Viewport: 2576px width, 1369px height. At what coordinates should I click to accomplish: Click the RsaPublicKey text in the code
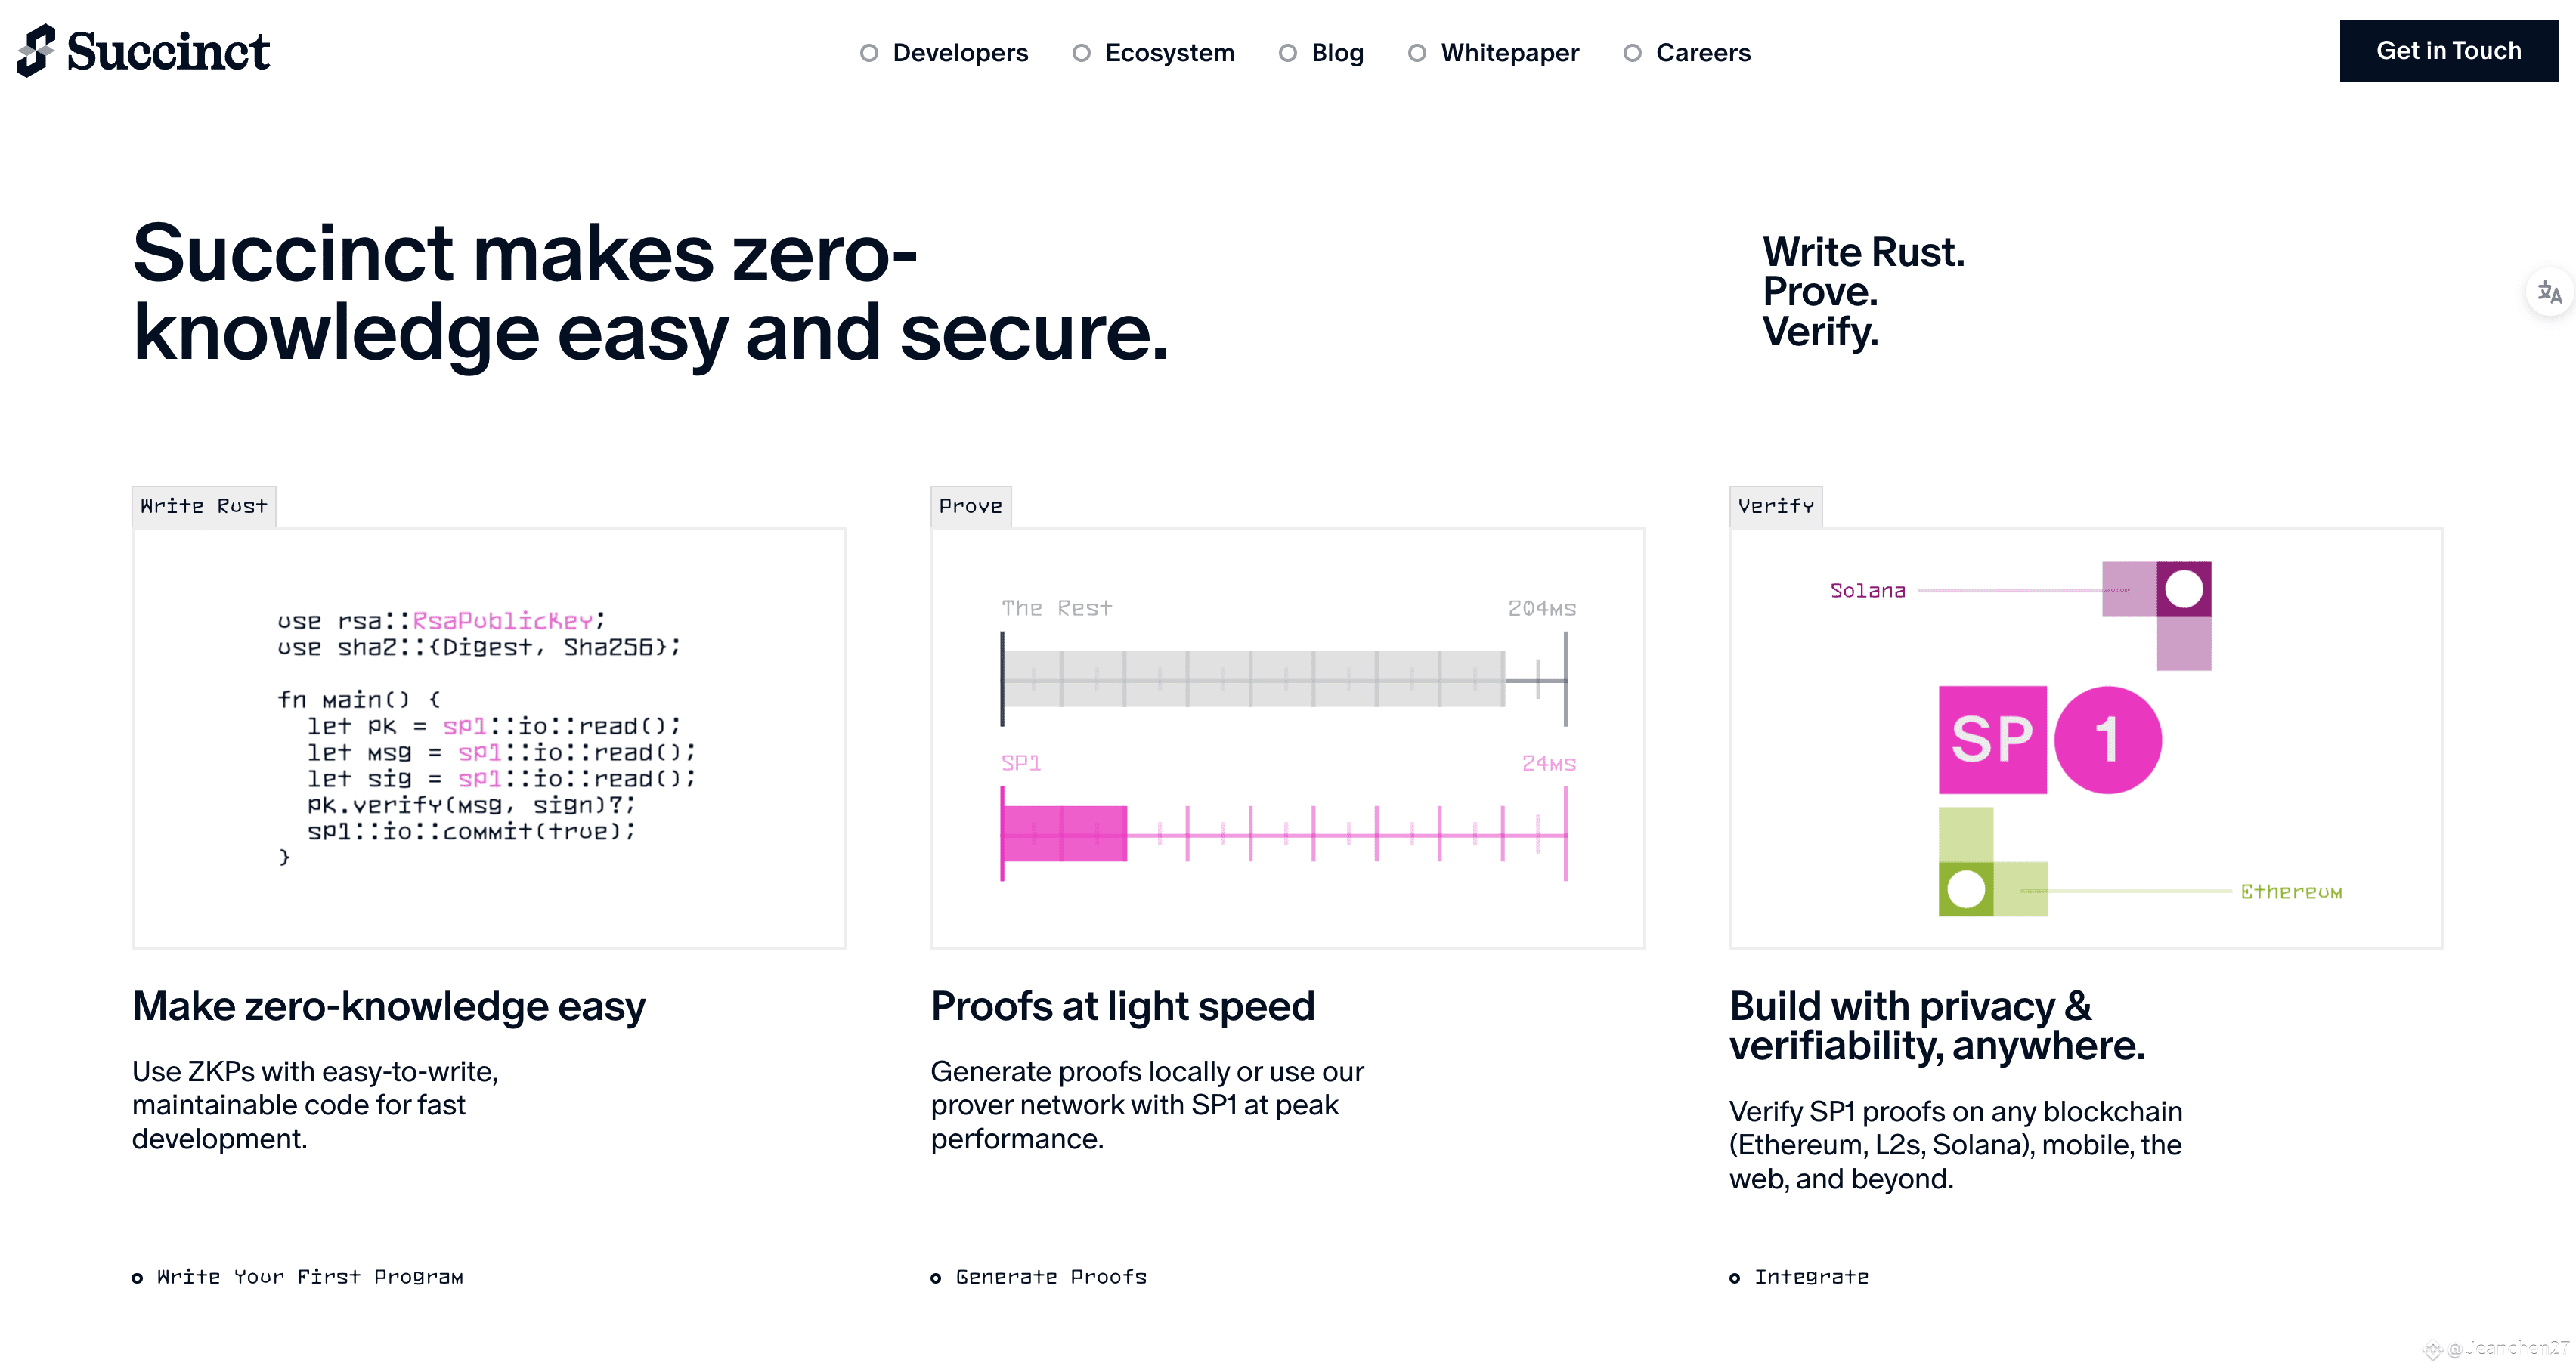(503, 620)
